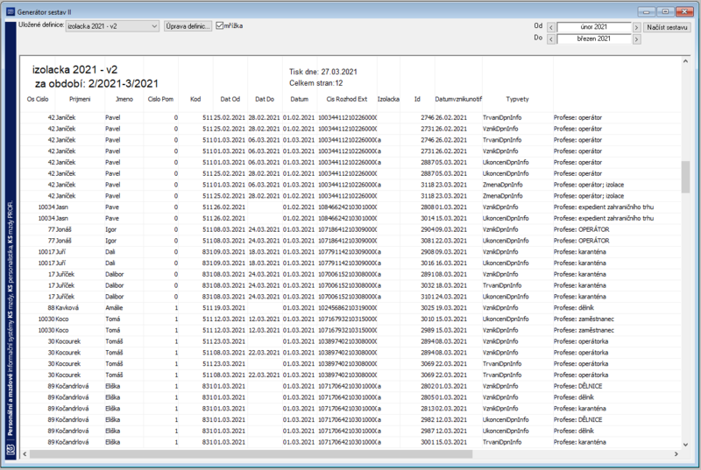
Task: Toggle the 'mřížka' checkbox
Action: click(220, 26)
